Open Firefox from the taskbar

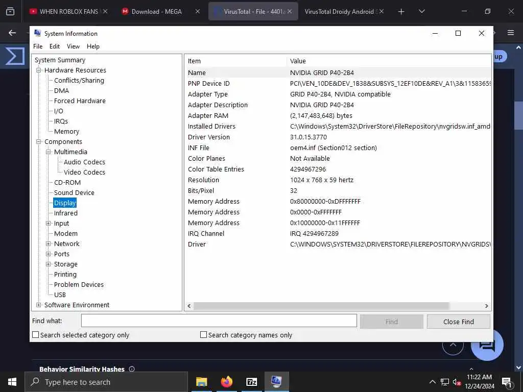click(226, 382)
